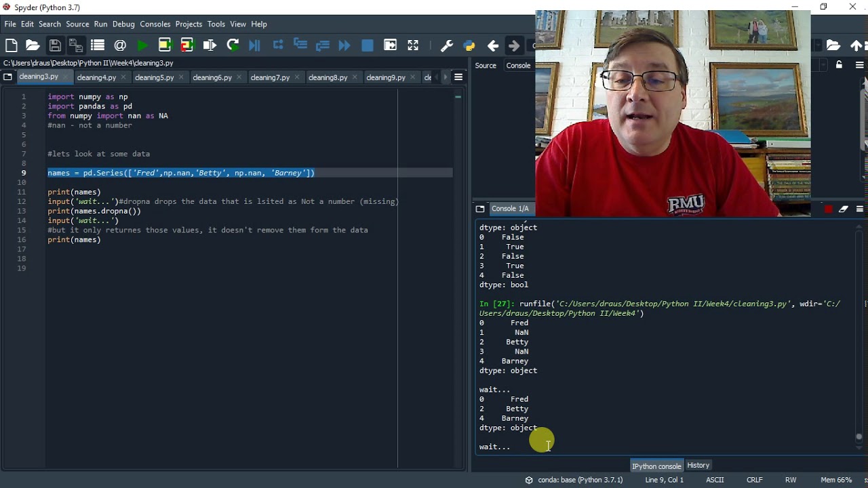The height and width of the screenshot is (488, 868).
Task: Run current cell toolbar icon
Action: pos(165,45)
